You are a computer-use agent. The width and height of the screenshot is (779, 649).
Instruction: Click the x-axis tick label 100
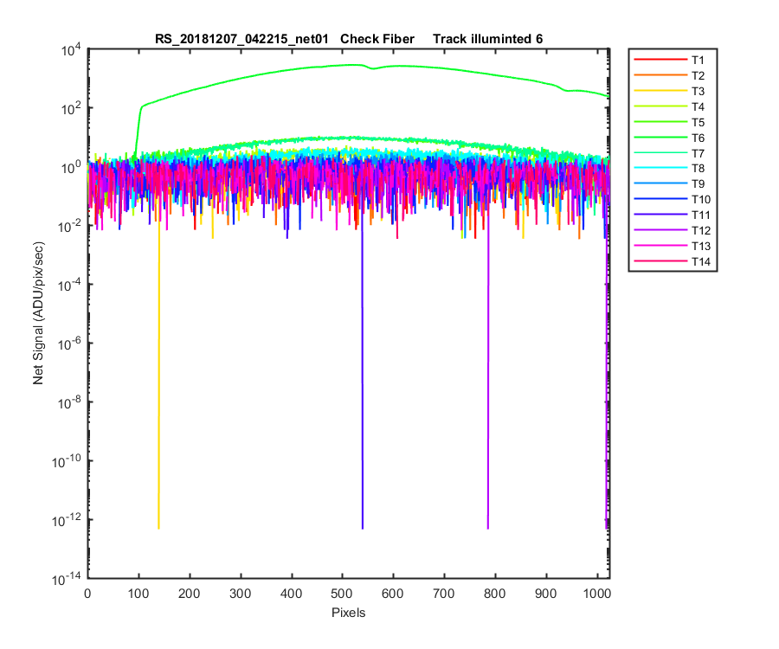[x=138, y=594]
